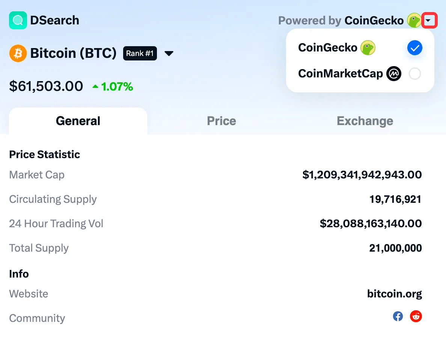Click the gecko icon beside CoinGecko option

pos(368,48)
